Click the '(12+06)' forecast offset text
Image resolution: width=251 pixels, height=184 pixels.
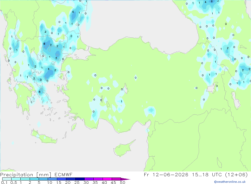click(236, 174)
